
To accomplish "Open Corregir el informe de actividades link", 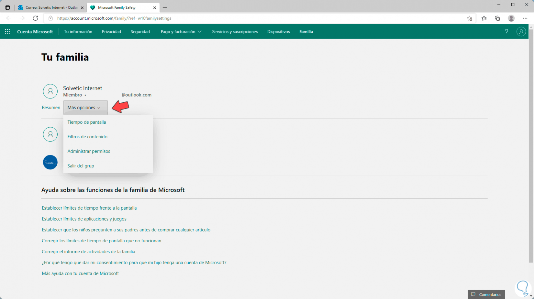I will 88,252.
